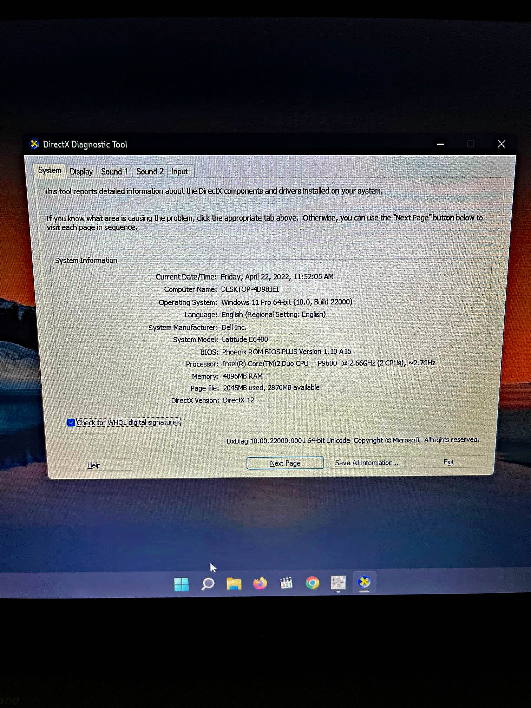Click the Phoenix ROM BIOS PLUS version text
The width and height of the screenshot is (531, 708).
(x=287, y=352)
